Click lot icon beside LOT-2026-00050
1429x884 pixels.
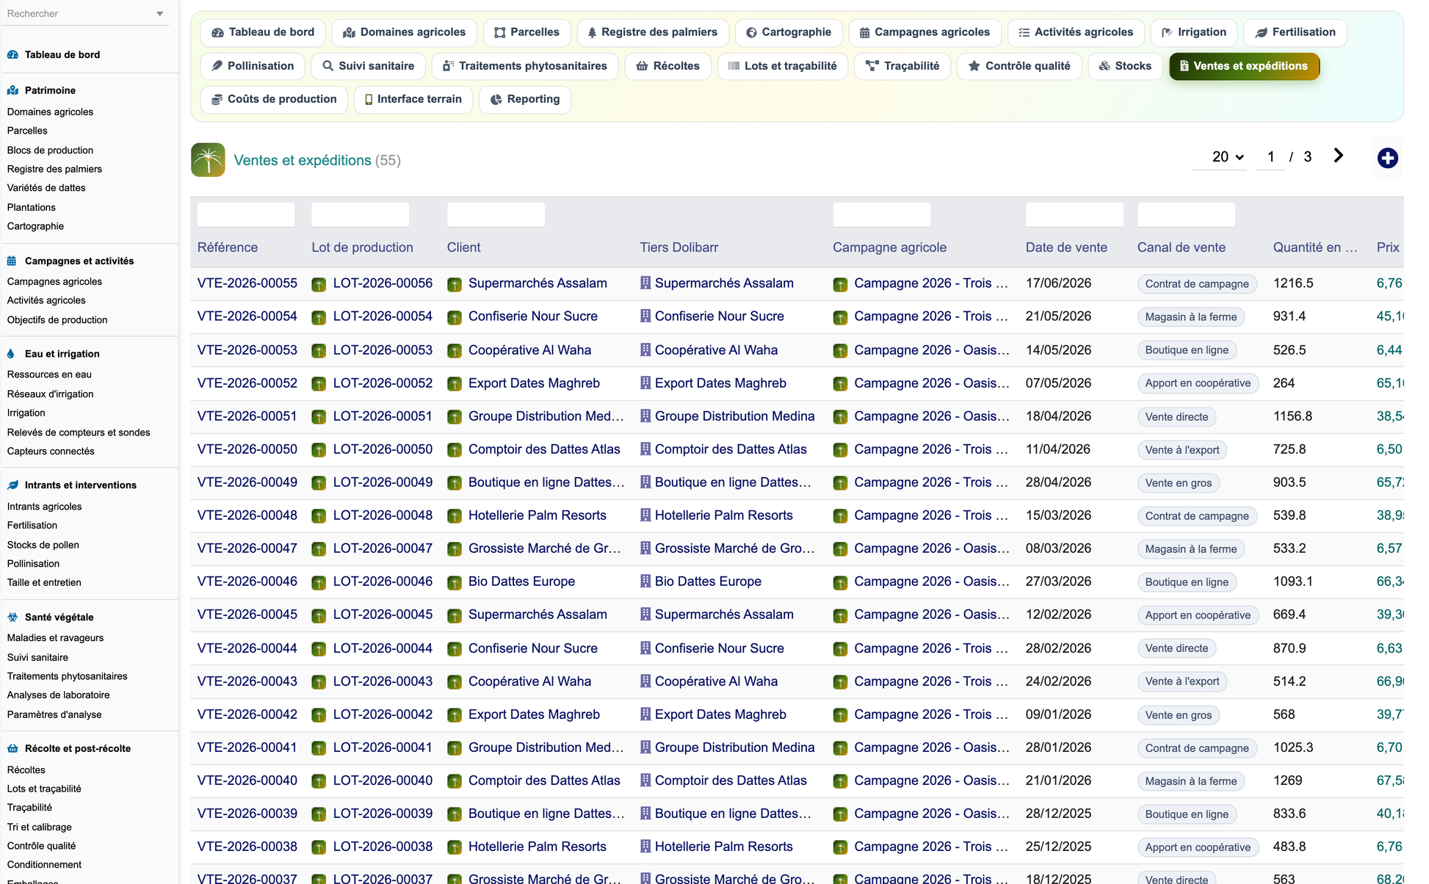319,450
